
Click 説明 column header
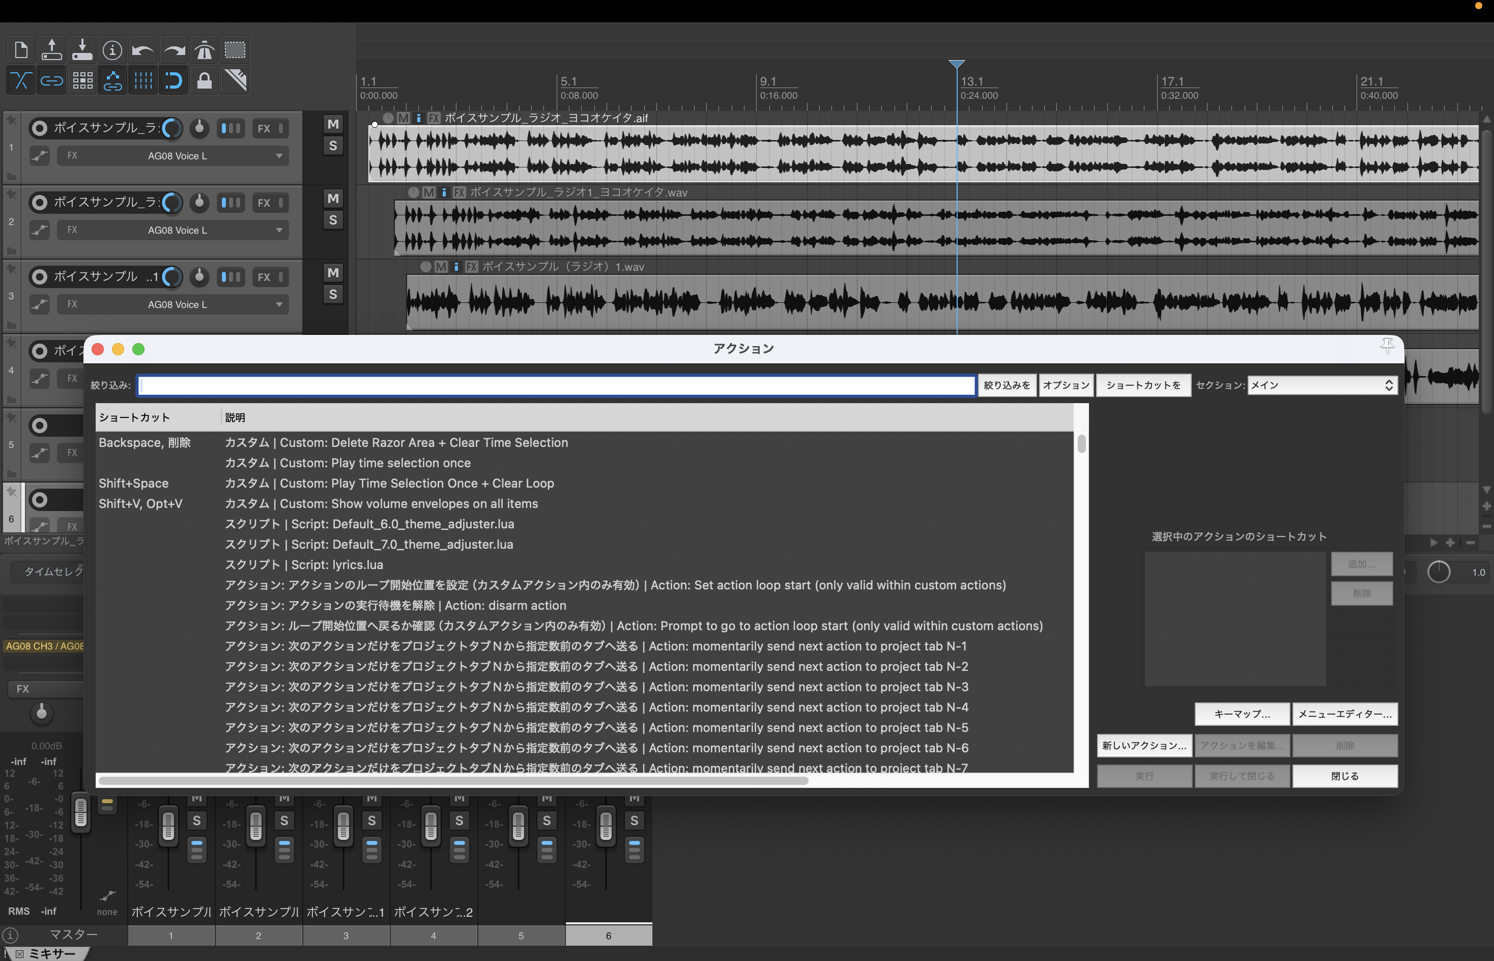(x=647, y=417)
